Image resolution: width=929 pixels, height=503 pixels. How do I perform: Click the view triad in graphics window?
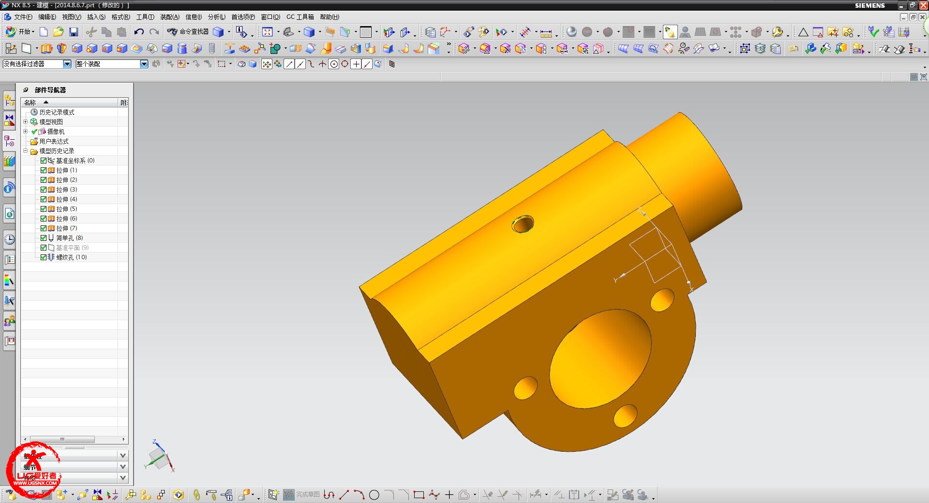[x=160, y=456]
